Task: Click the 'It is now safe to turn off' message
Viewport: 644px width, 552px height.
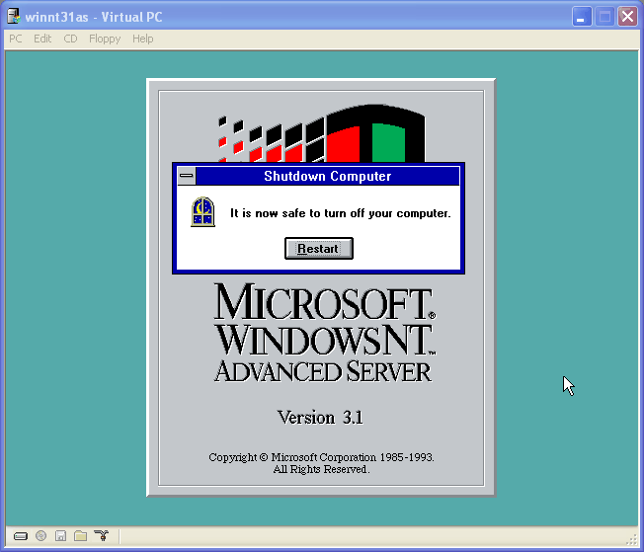Action: (x=341, y=213)
